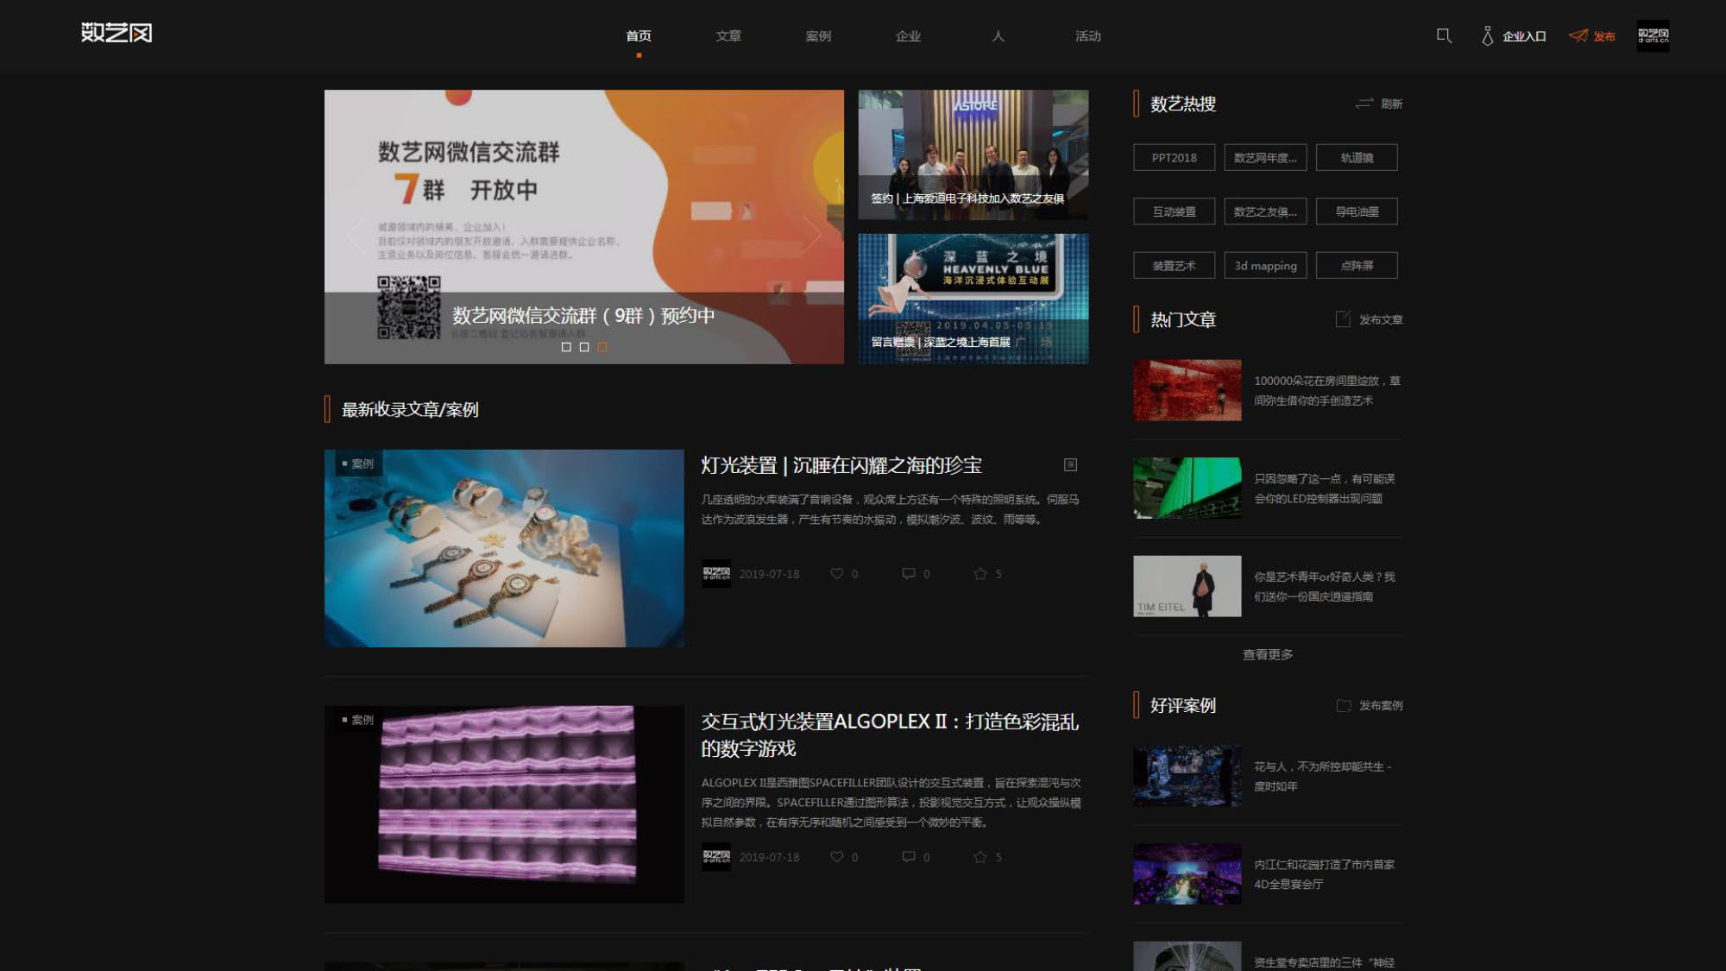Click the 3d mapping hot search tag
Image resolution: width=1726 pixels, height=971 pixels.
pos(1265,265)
